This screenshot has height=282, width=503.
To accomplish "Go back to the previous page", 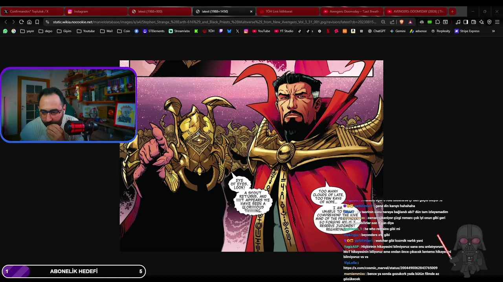I will coord(6,22).
